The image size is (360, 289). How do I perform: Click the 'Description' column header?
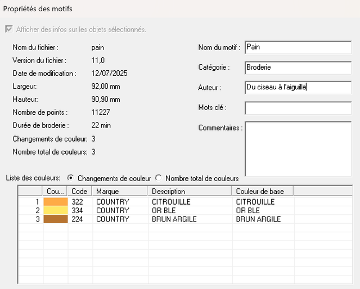point(190,191)
